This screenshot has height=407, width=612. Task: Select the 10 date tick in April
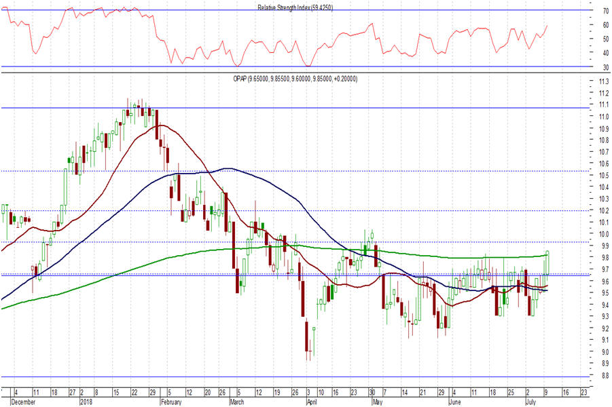pyautogui.click(x=321, y=393)
